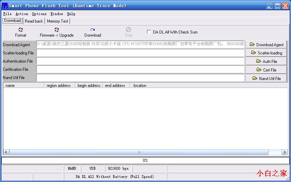This screenshot has height=182, width=291.
Task: Switch to the Memory Test tab
Action: tap(58, 21)
